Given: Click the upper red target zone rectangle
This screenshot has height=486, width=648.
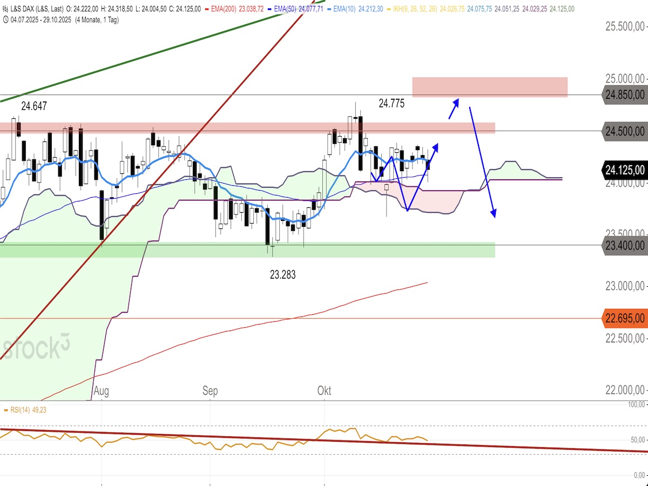Looking at the screenshot, I should pos(489,87).
